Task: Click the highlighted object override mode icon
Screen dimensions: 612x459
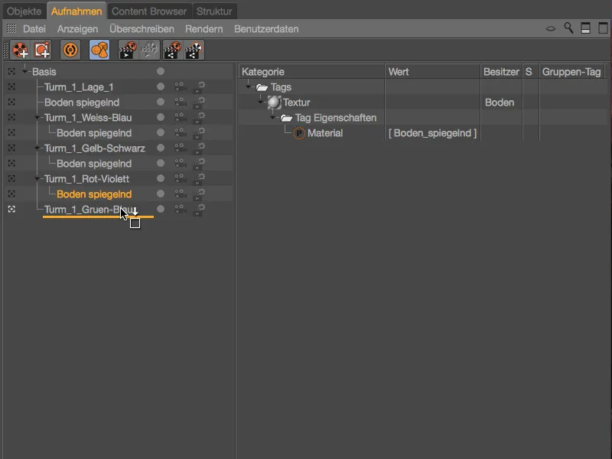Action: coord(99,50)
